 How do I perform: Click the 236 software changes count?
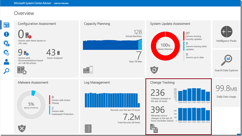[x=158, y=93]
